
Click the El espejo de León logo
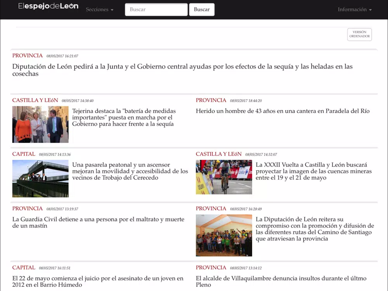click(x=48, y=7)
